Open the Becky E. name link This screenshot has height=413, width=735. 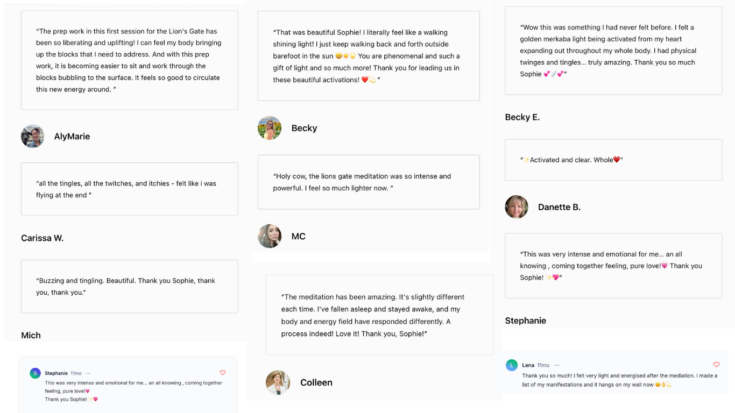click(522, 117)
